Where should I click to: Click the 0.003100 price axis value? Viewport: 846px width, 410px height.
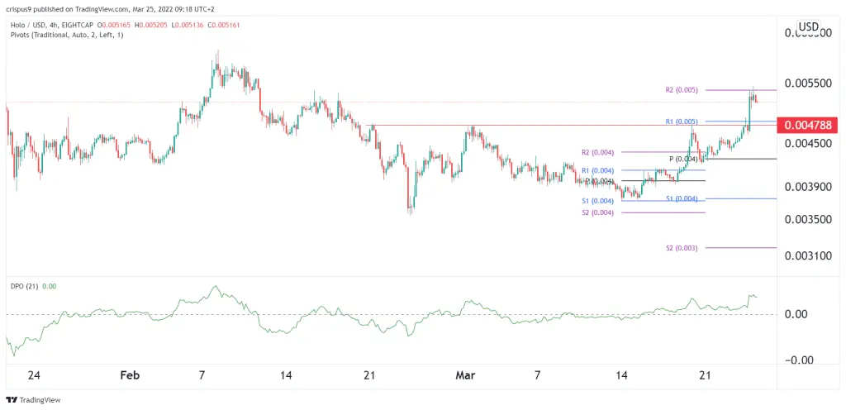click(808, 255)
